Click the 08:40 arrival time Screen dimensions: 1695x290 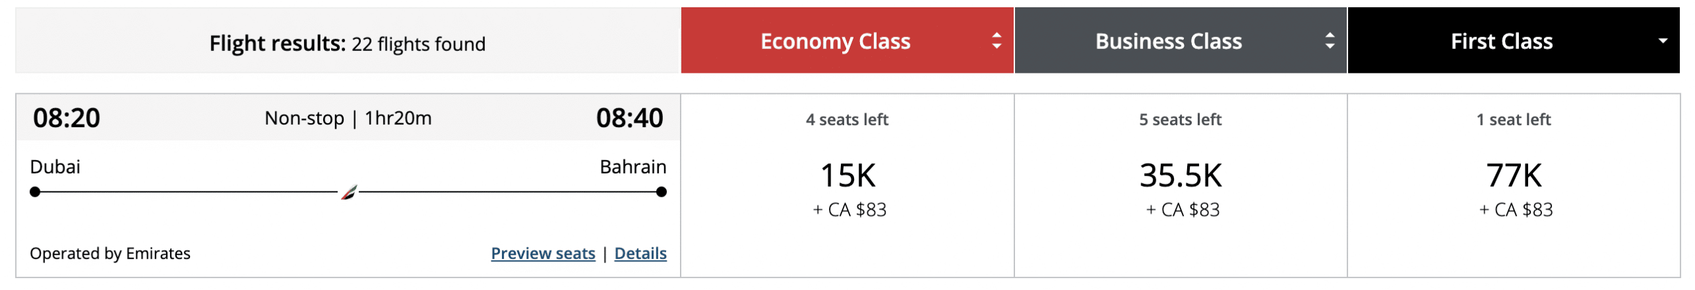(629, 119)
